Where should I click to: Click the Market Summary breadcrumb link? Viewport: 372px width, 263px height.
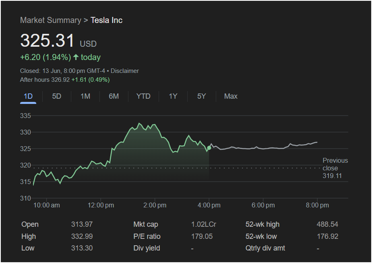point(51,21)
